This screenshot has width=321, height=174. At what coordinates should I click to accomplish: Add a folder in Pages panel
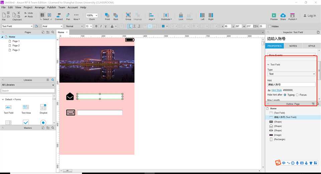coord(48,32)
